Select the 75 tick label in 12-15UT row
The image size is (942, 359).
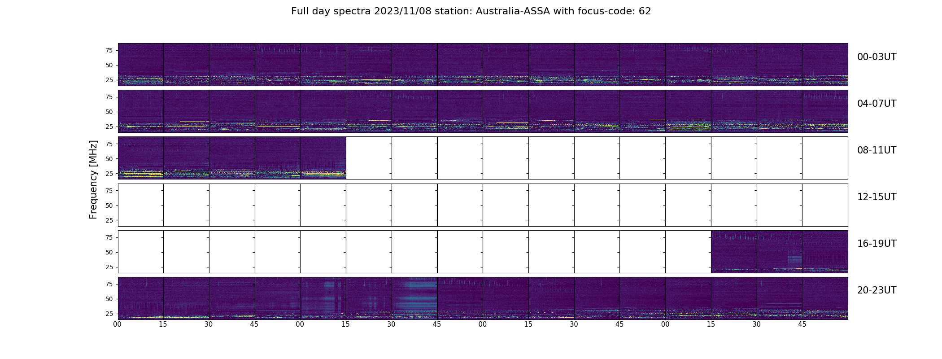click(x=109, y=190)
